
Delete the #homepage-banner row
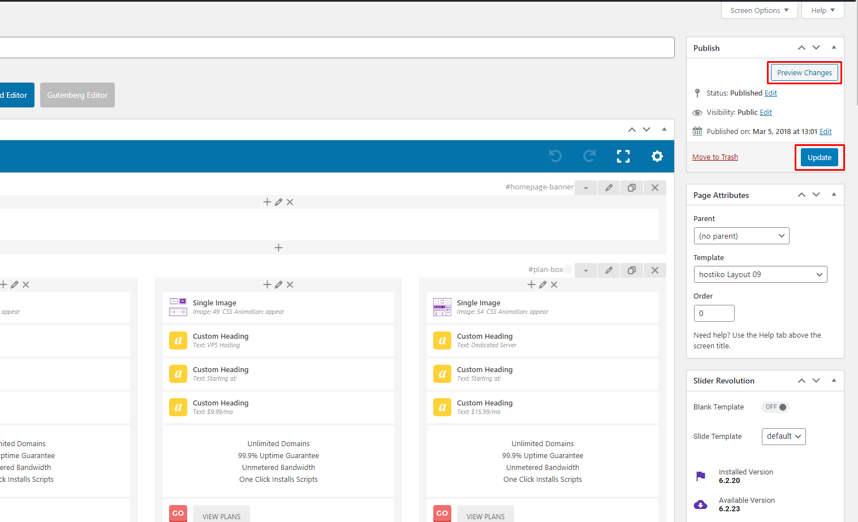(x=654, y=188)
